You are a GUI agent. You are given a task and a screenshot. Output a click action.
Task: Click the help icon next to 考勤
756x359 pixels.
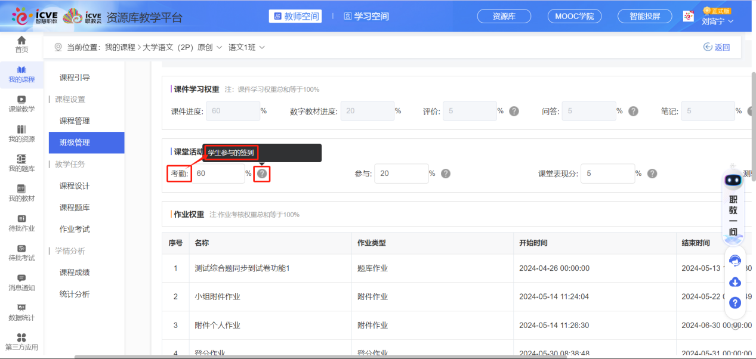coord(262,174)
